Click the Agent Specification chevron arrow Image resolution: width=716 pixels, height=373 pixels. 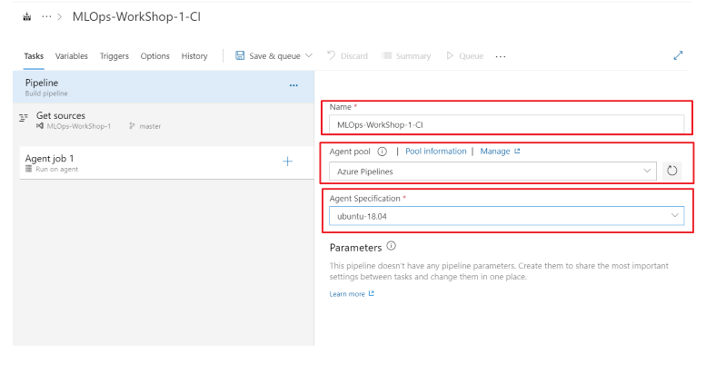674,215
